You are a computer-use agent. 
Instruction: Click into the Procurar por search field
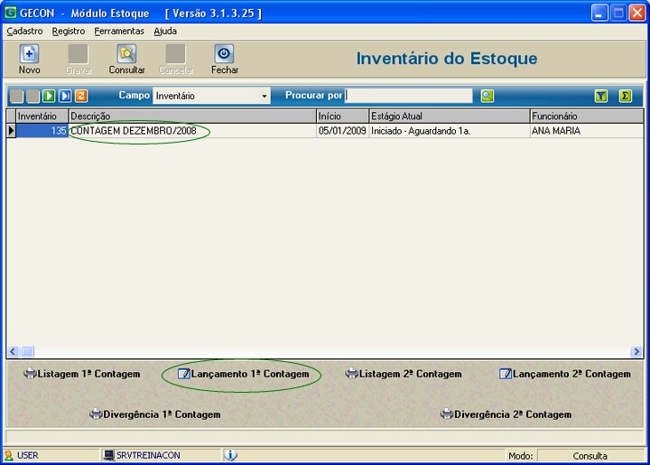[408, 96]
